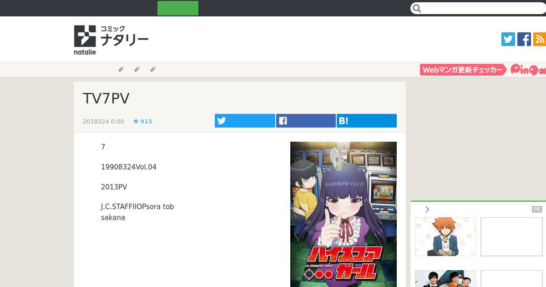Open the orange-haired character thumbnail
Image resolution: width=546 pixels, height=287 pixels.
click(x=445, y=236)
